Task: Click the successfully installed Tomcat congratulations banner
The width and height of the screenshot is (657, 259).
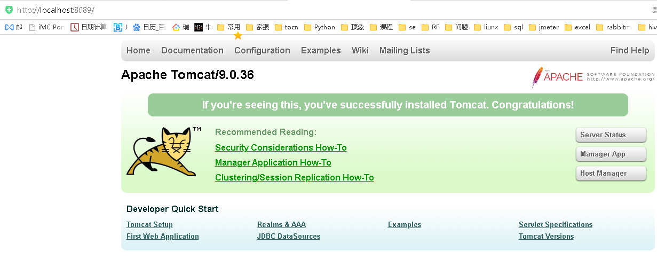Action: click(x=388, y=105)
